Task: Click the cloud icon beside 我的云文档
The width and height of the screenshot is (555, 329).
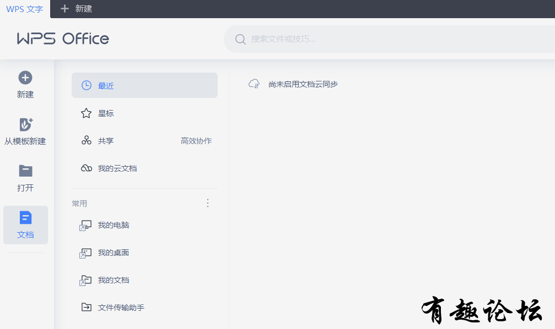Action: click(87, 168)
